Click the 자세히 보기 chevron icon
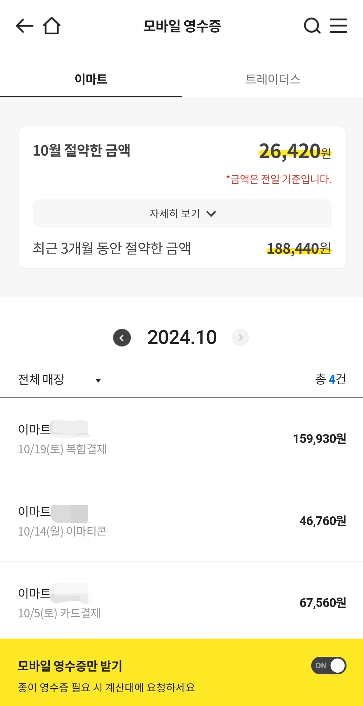The image size is (363, 706). 211,214
